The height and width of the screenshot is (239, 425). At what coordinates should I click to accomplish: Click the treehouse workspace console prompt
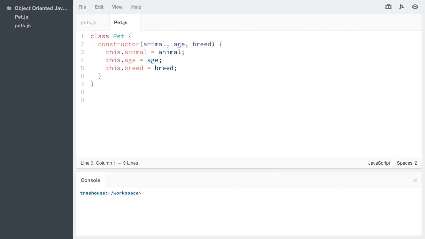[x=111, y=193]
